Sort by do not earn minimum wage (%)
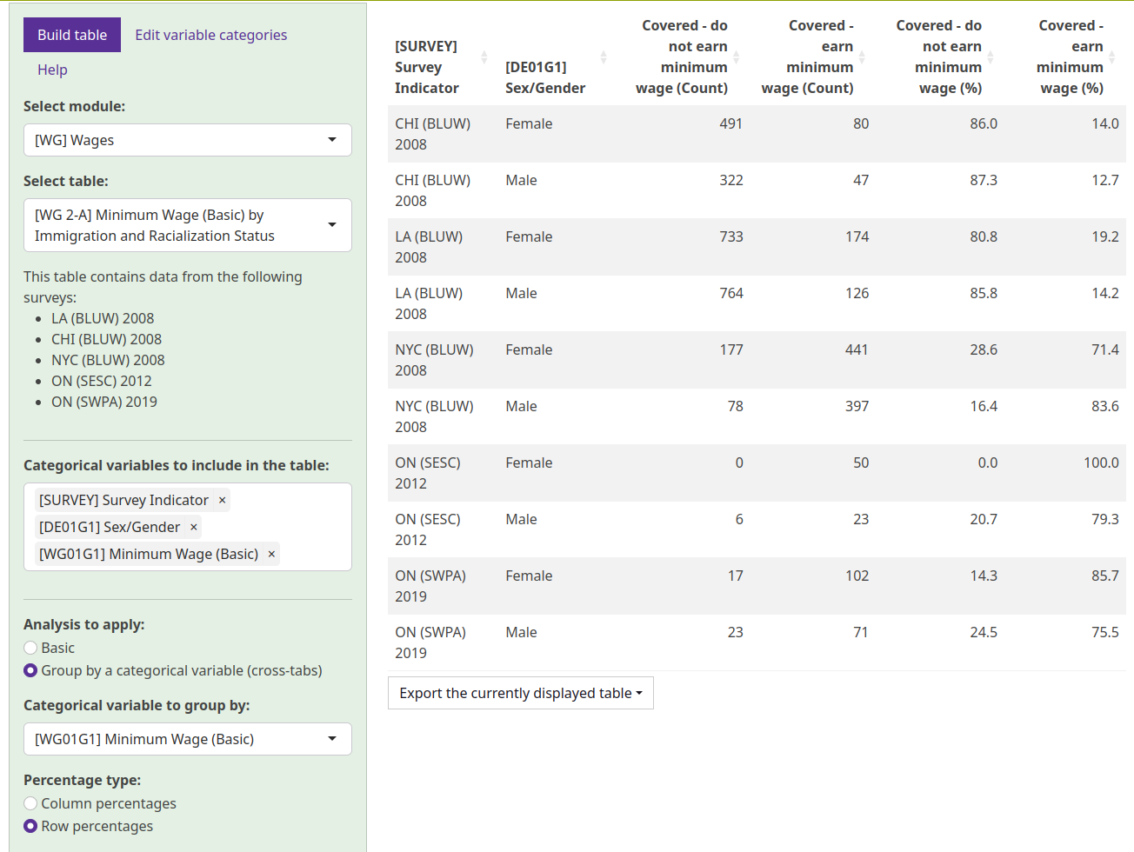The width and height of the screenshot is (1134, 852). (991, 57)
